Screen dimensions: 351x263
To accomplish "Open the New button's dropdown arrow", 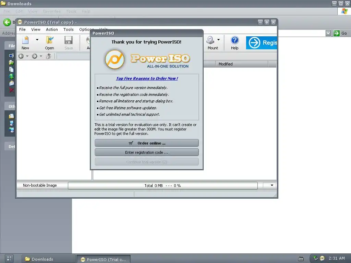I will pyautogui.click(x=37, y=40).
